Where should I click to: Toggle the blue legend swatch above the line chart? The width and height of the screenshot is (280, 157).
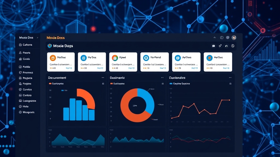click(x=171, y=83)
